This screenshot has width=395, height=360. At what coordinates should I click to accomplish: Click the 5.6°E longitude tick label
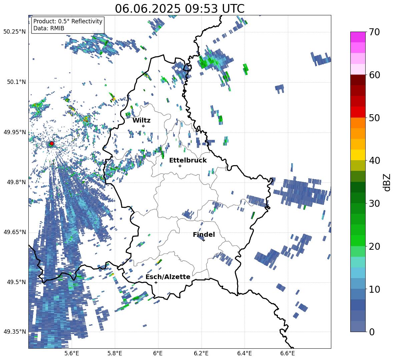coord(72,353)
